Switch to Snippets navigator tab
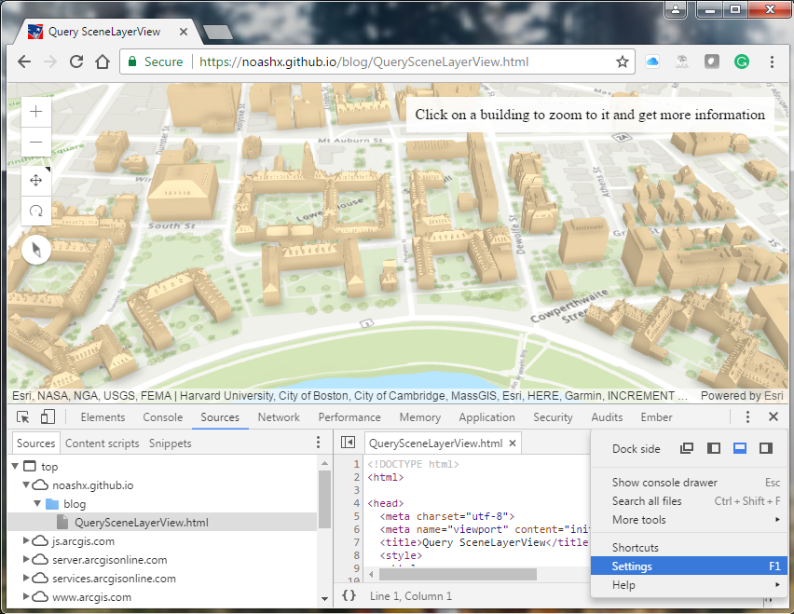 (x=171, y=443)
